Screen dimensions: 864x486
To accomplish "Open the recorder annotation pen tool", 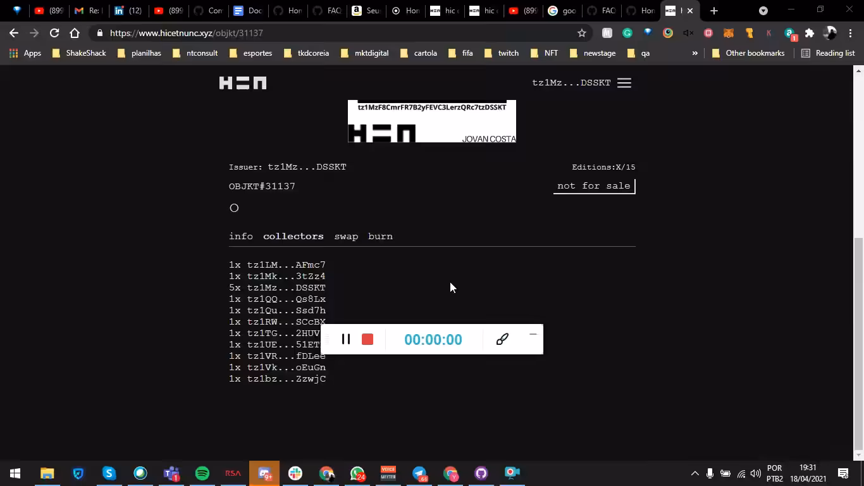I will (x=502, y=339).
